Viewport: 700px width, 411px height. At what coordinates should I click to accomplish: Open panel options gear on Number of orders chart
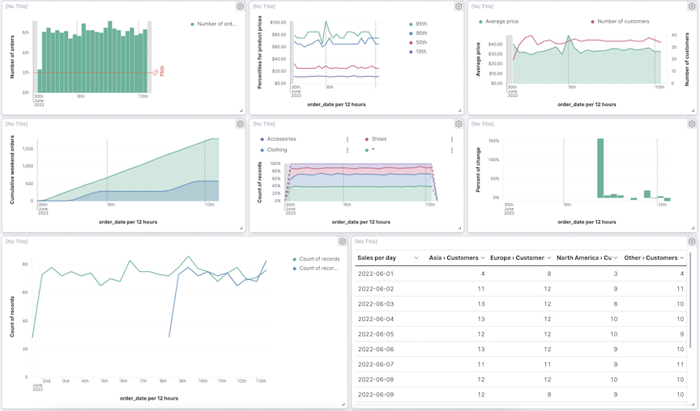(x=241, y=6)
